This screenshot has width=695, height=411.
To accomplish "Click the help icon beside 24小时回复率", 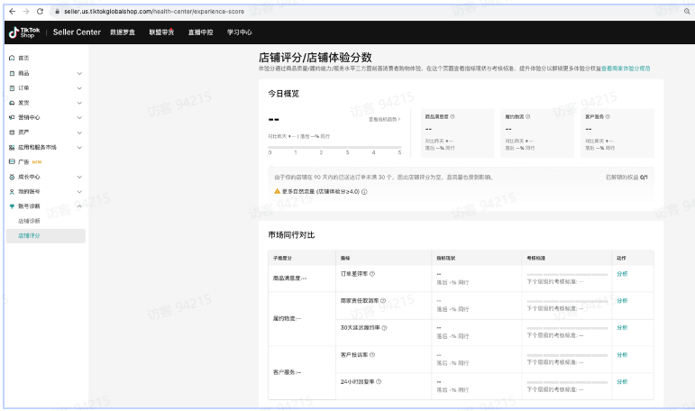I will pyautogui.click(x=379, y=382).
